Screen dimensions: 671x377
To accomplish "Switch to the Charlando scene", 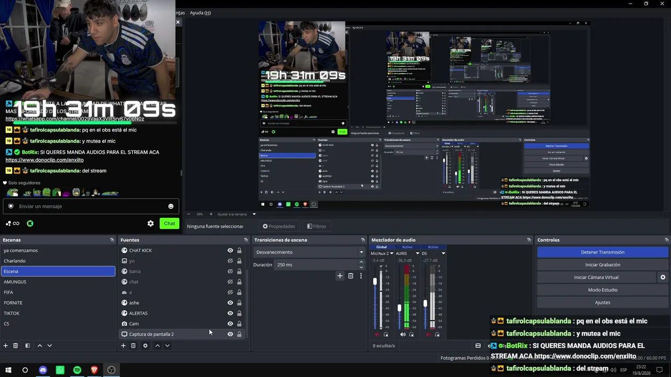I will click(x=58, y=261).
